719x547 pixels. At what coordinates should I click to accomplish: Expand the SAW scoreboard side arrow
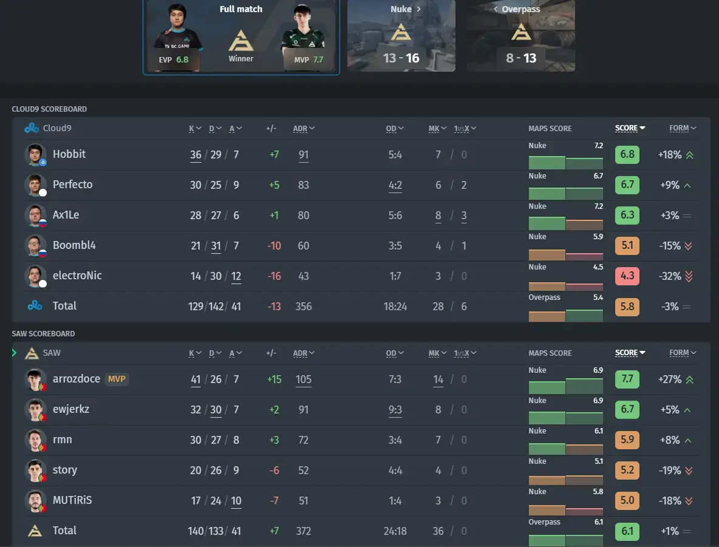coord(14,353)
